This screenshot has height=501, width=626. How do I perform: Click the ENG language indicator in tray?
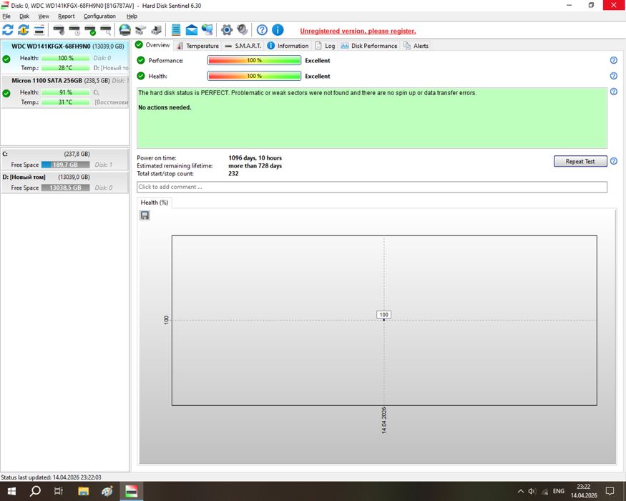(559, 491)
